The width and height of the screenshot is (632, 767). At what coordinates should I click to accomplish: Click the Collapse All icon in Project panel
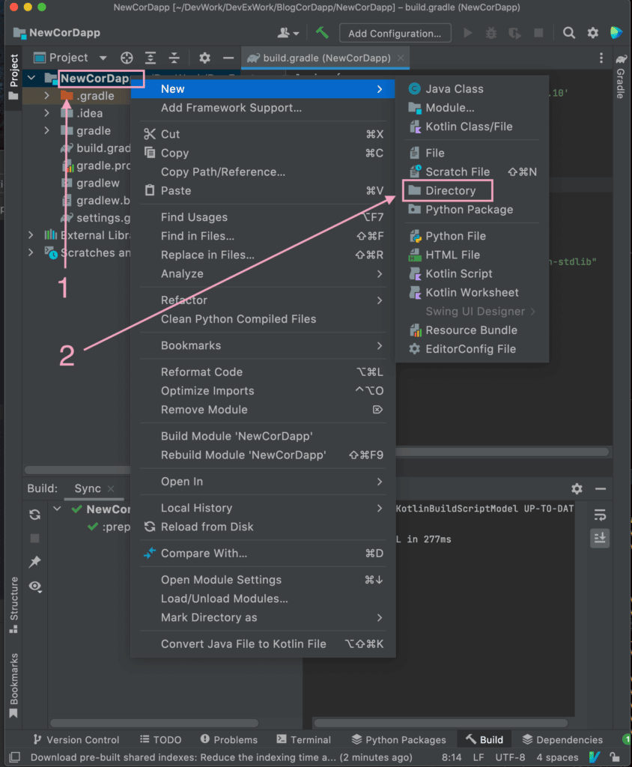(x=174, y=58)
